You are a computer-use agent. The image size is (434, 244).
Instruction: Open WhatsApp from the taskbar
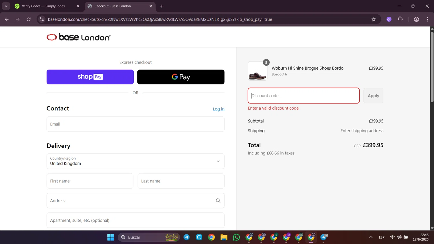pos(236,237)
